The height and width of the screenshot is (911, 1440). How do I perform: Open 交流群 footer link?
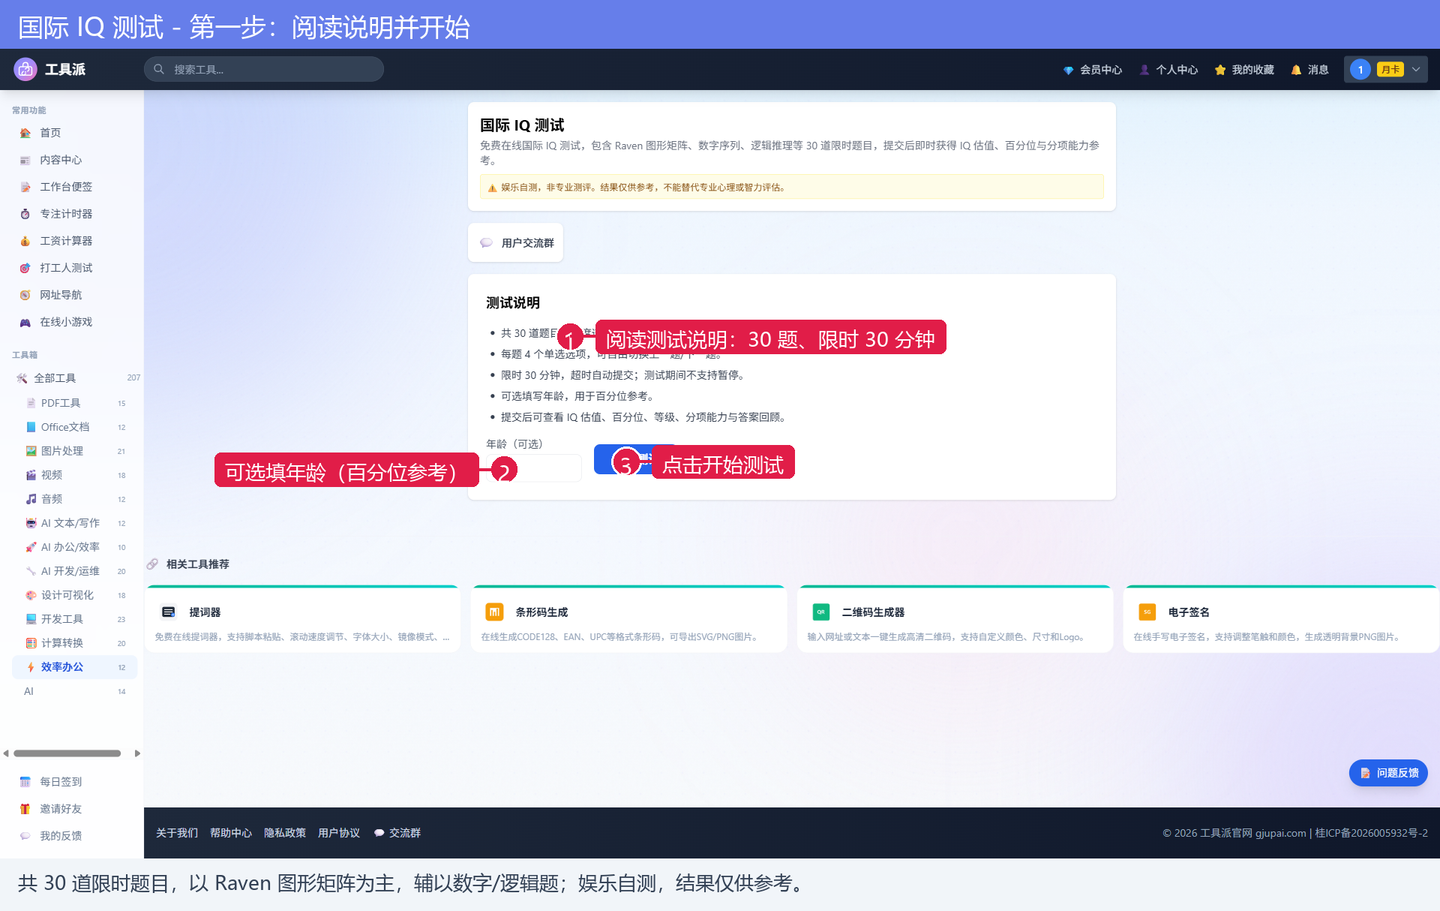click(397, 833)
